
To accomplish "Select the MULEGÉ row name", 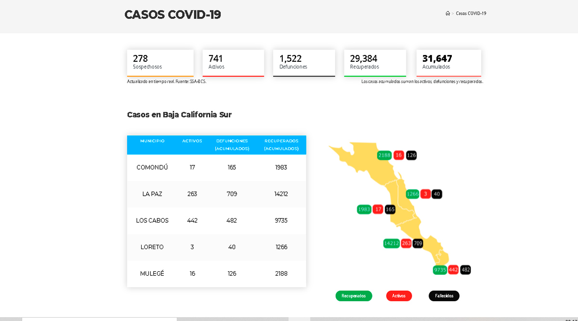I will click(152, 274).
